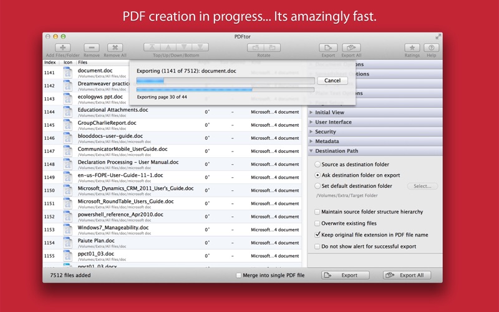This screenshot has width=499, height=312.
Task: Click the Select... destination folder button
Action: 422,186
